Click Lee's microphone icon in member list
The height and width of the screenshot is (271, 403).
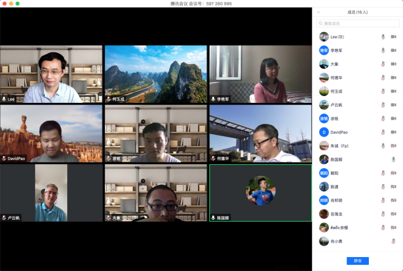coord(383,37)
